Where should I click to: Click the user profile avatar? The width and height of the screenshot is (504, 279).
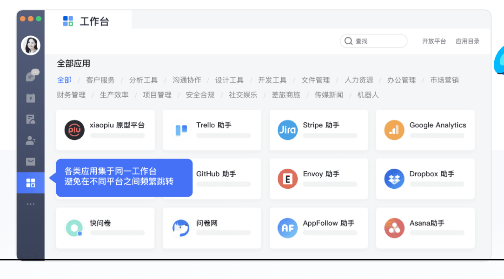point(31,45)
